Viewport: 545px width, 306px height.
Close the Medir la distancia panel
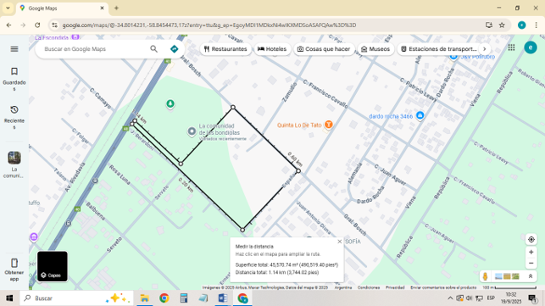340,242
